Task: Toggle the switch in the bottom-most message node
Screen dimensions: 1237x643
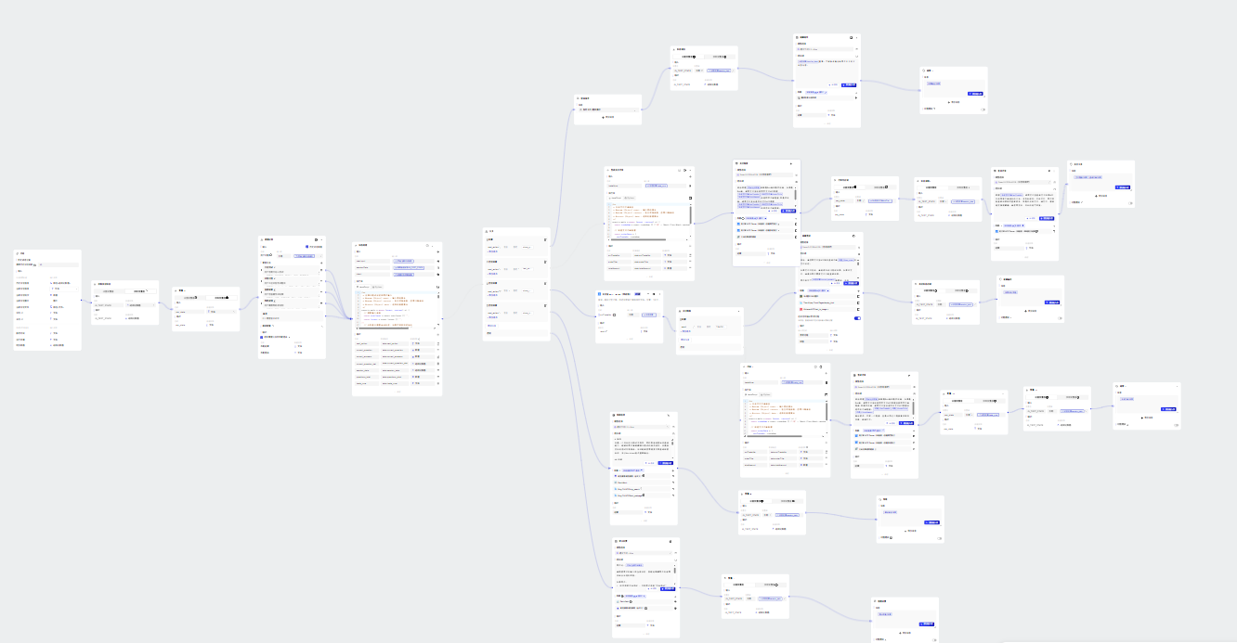Action: coord(933,639)
